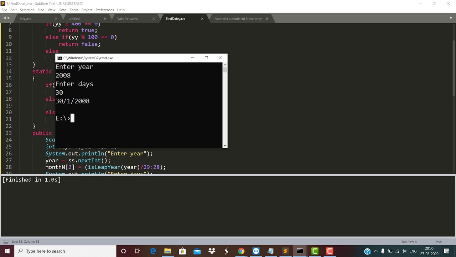This screenshot has width=456, height=257.
Task: Launch Google Chrome from the taskbar
Action: (x=241, y=251)
